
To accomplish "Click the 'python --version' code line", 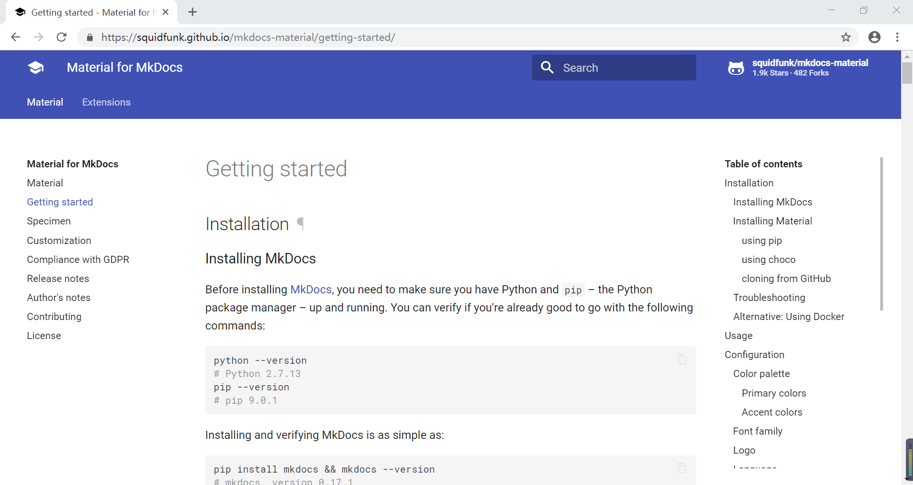I will tap(260, 360).
